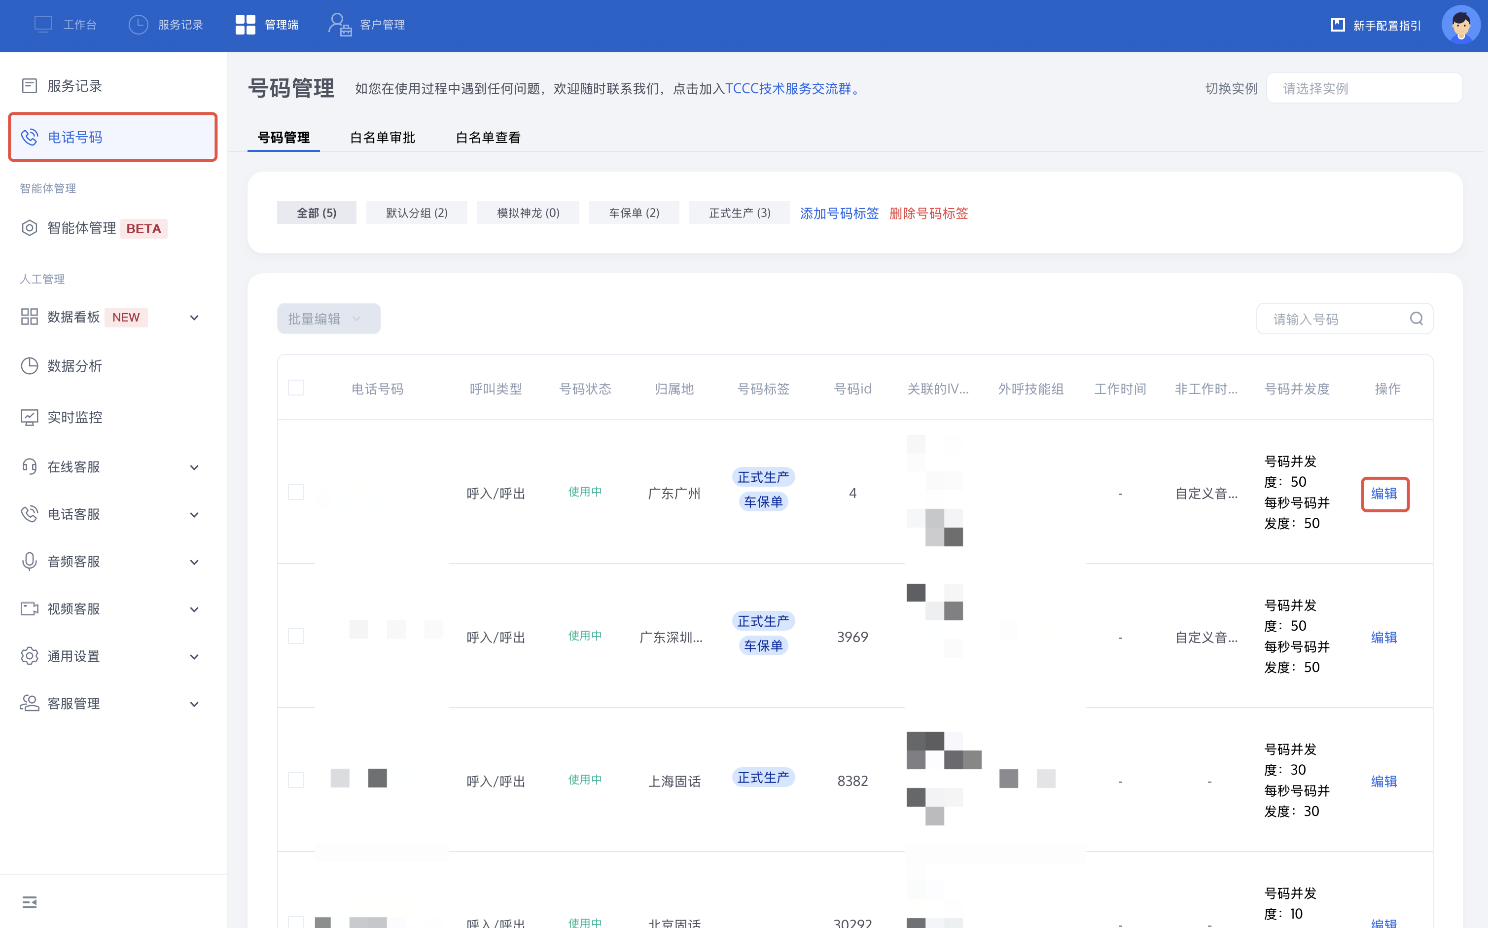This screenshot has width=1488, height=928.
Task: Select the checkbox for 上海固话 row
Action: [296, 780]
